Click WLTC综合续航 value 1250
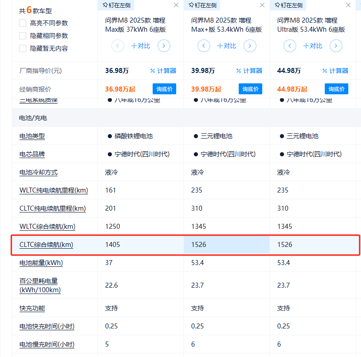 (x=113, y=227)
